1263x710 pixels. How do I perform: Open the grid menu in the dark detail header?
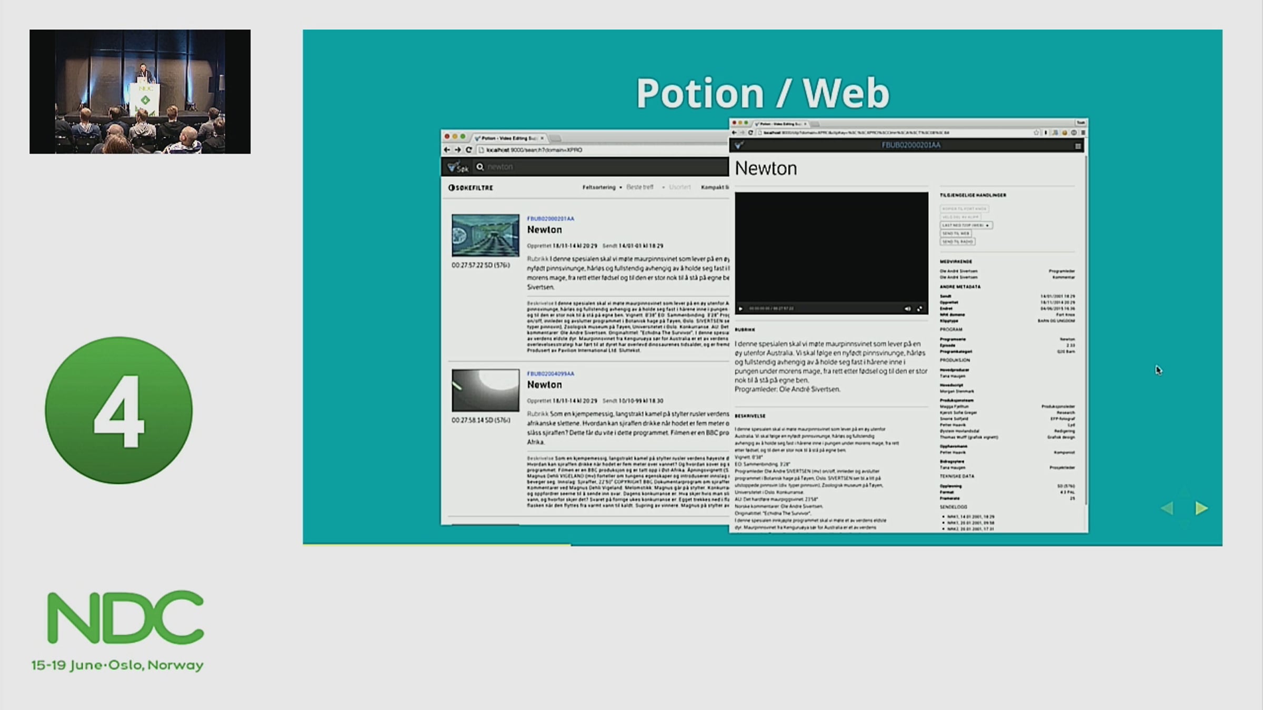tap(1078, 146)
